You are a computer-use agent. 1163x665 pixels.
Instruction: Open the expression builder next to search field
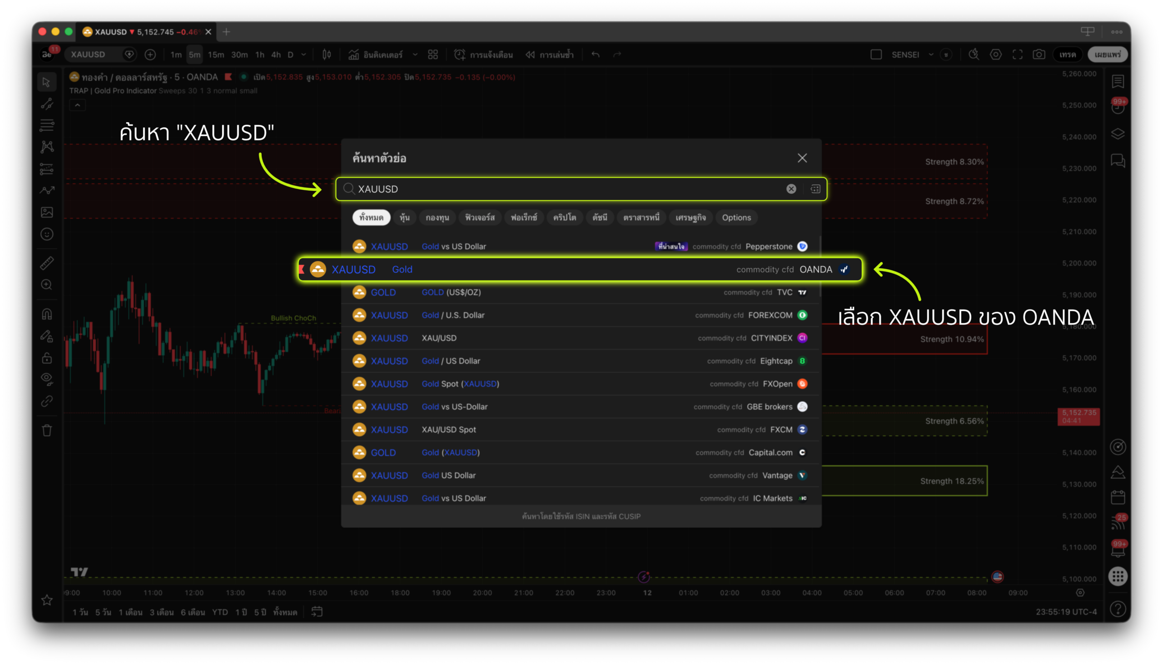815,189
